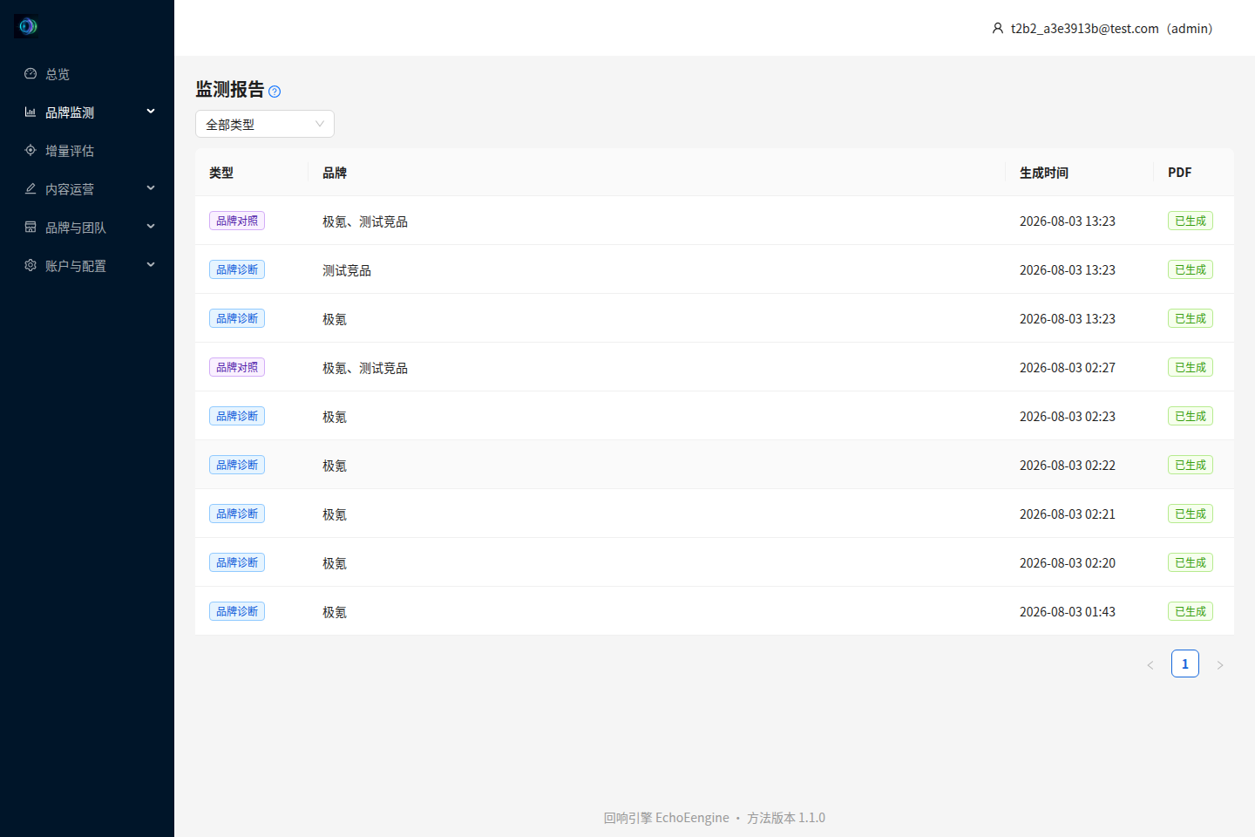1255x837 pixels.
Task: Click 品牌与团队 sidebar menu label
Action: (x=76, y=228)
